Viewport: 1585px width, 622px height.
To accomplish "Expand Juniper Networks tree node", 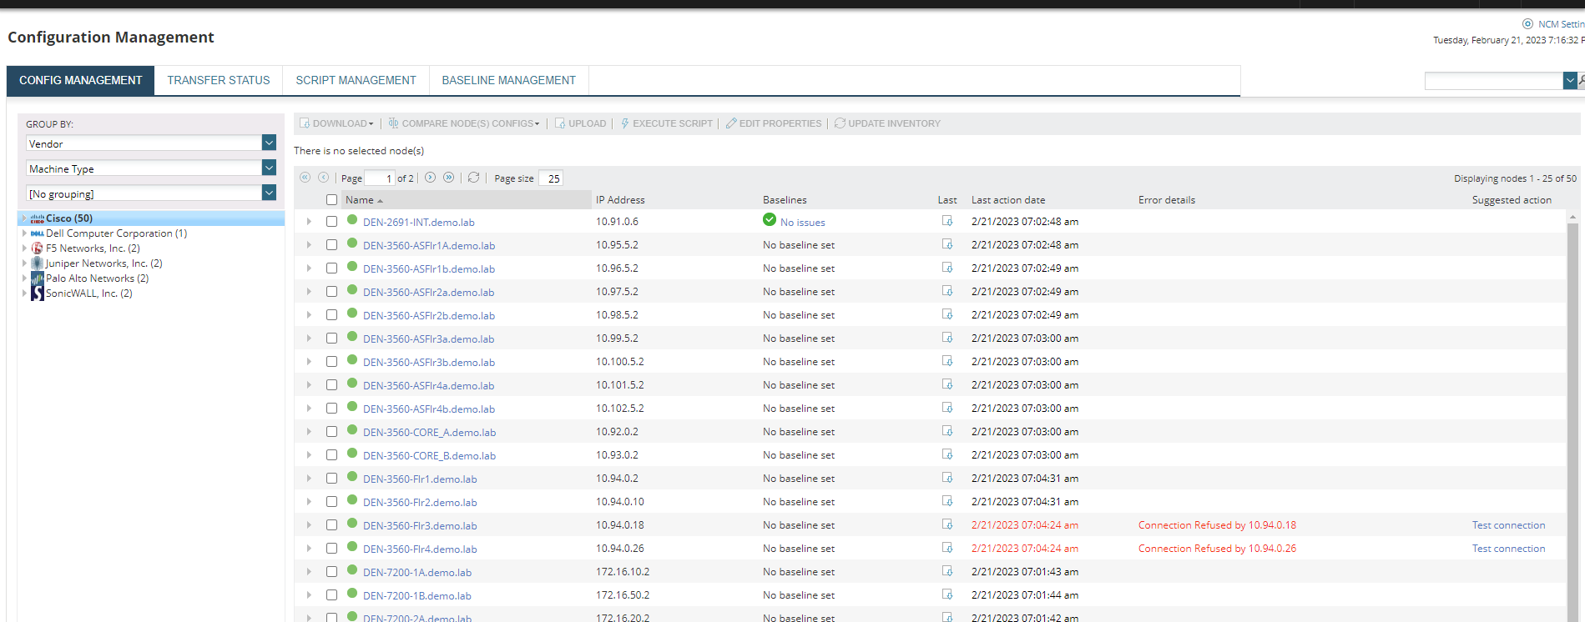I will pyautogui.click(x=24, y=263).
